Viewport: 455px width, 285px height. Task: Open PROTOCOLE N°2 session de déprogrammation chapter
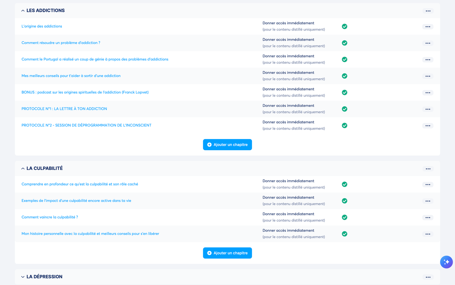pyautogui.click(x=86, y=125)
